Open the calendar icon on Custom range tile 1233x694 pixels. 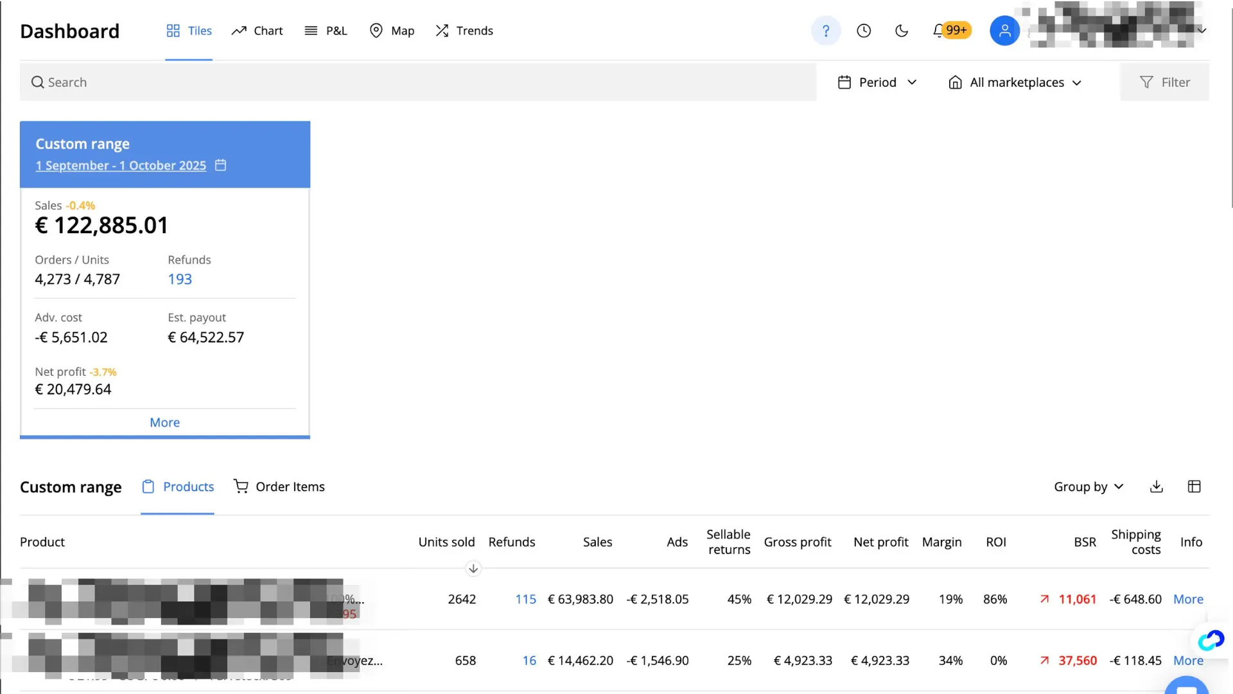coord(220,165)
